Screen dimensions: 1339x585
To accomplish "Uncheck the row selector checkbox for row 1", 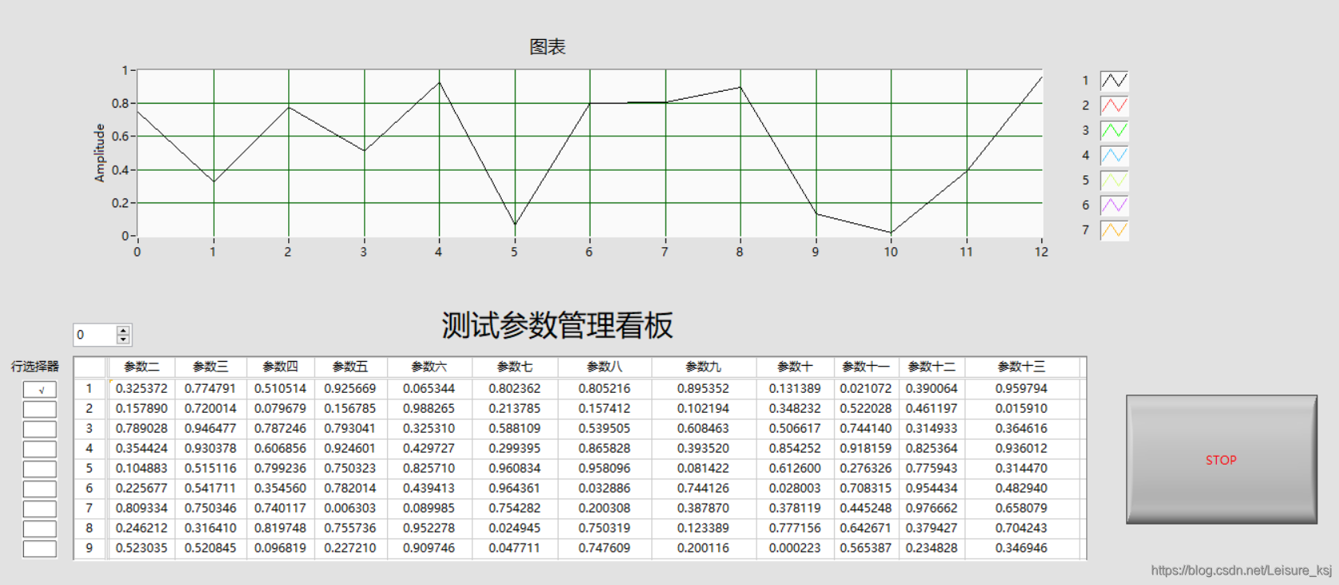I will point(40,390).
